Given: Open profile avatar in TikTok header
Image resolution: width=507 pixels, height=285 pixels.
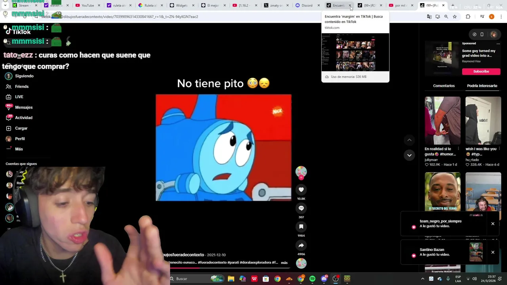Looking at the screenshot, I should (493, 34).
